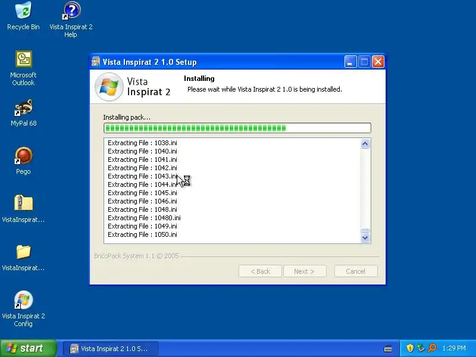Click the Cancel button
476x357 pixels.
(356, 271)
